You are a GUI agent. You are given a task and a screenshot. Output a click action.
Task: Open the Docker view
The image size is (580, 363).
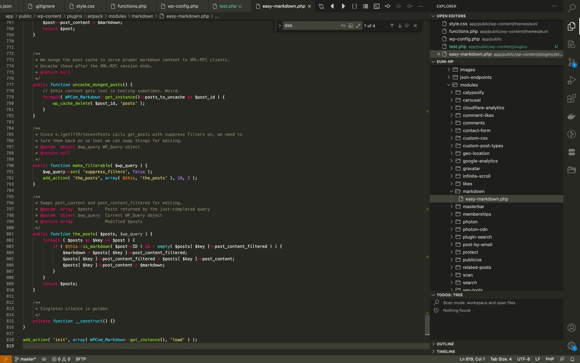(x=571, y=116)
